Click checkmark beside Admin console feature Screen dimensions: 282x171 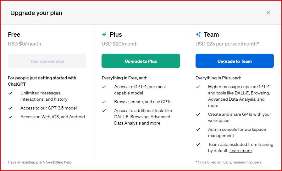point(198,129)
